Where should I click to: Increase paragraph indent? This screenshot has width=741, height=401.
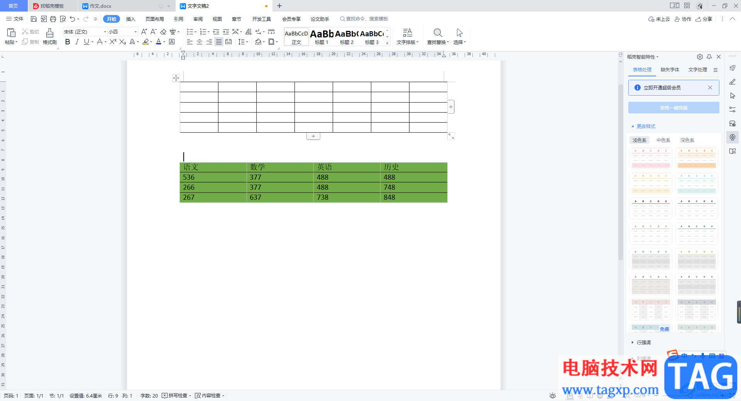[x=226, y=32]
